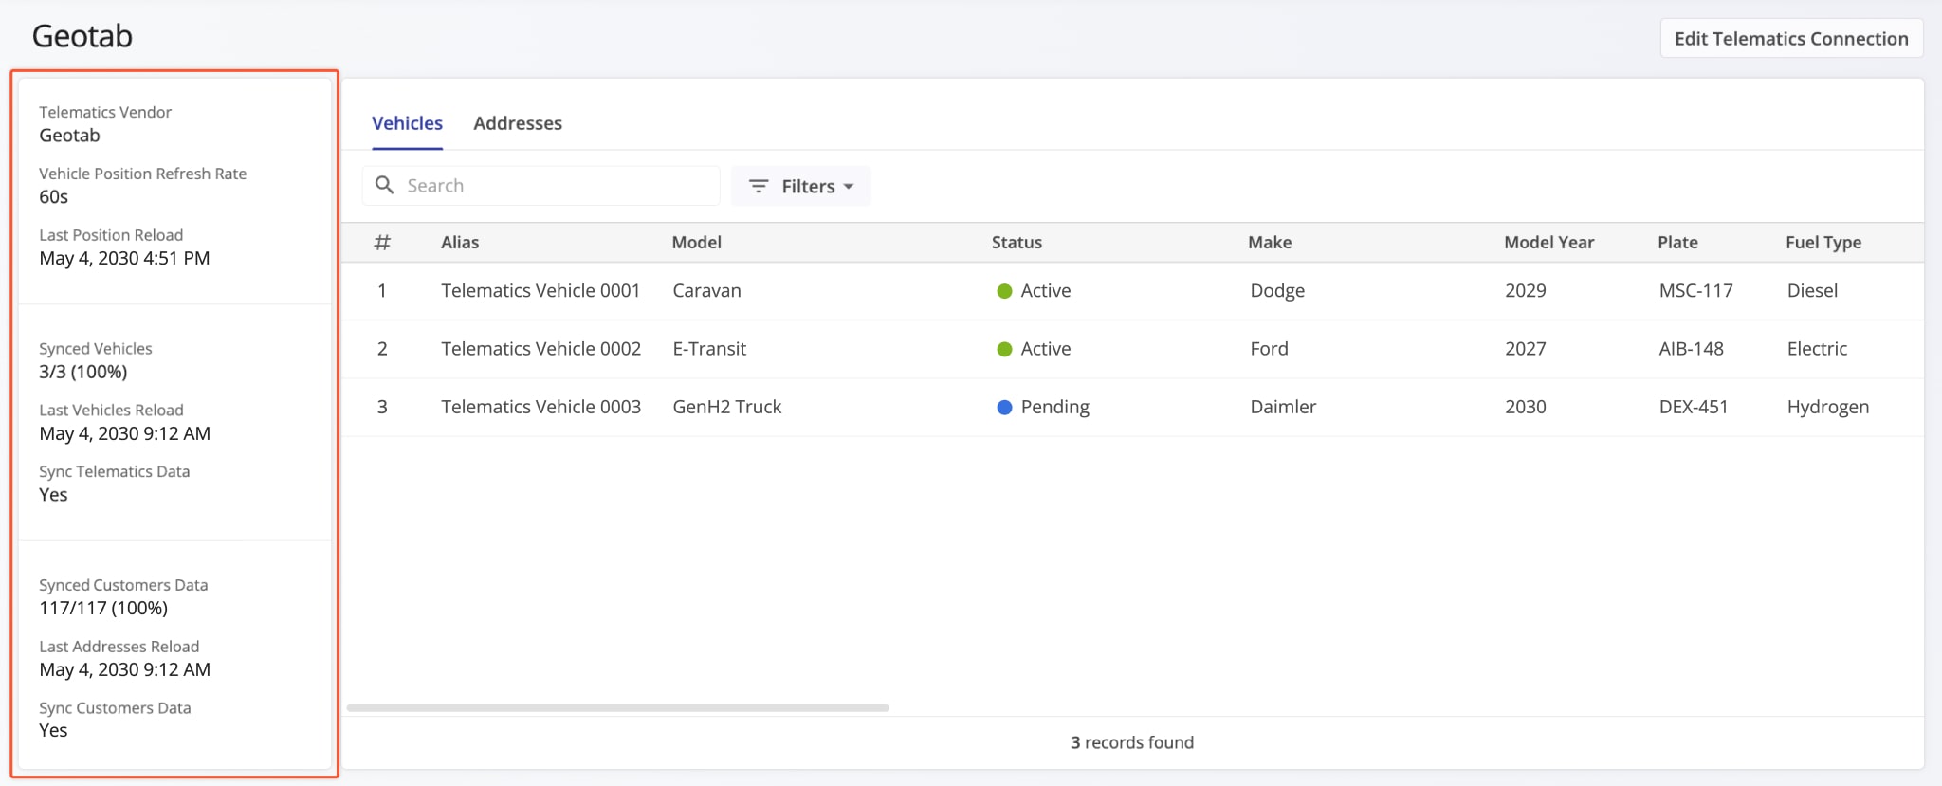Screen dimensions: 1942x786
Task: Click the search magnifier icon
Action: (384, 185)
